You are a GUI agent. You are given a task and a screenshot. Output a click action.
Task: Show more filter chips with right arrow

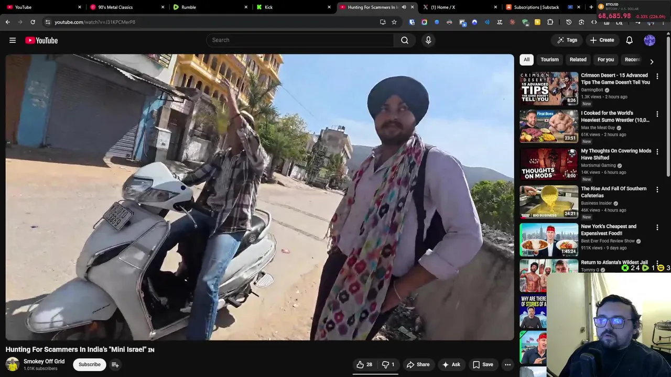(652, 62)
